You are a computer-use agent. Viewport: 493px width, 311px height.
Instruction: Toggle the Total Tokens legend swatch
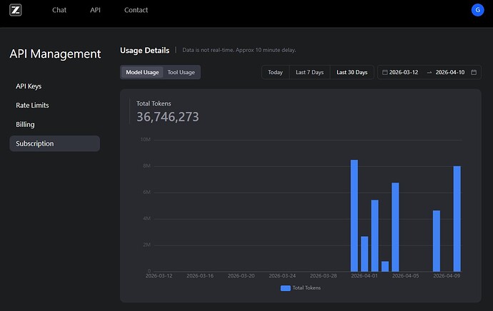pos(285,288)
